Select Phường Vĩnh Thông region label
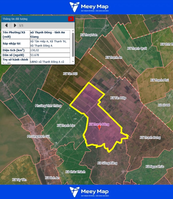 tap(48, 106)
